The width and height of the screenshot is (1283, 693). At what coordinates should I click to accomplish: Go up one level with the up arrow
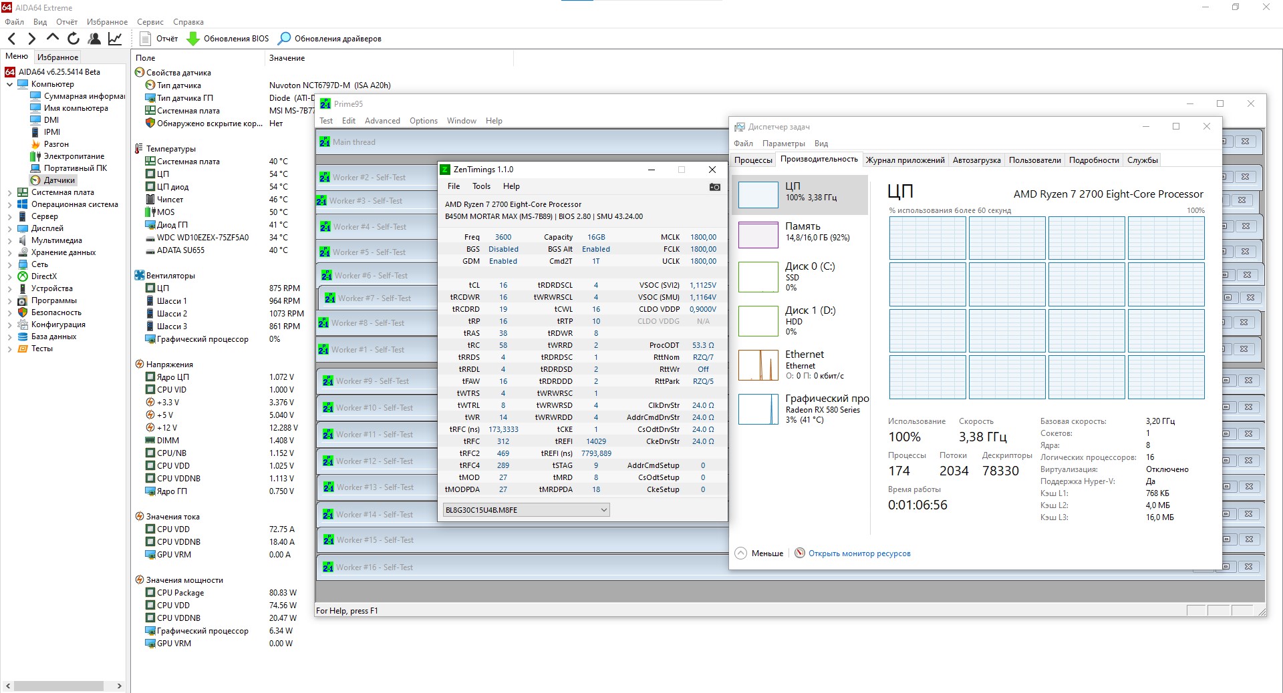pyautogui.click(x=53, y=39)
